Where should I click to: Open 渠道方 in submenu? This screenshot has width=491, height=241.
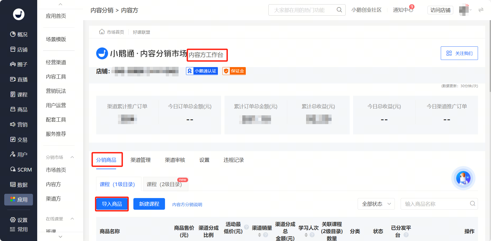pos(53,199)
